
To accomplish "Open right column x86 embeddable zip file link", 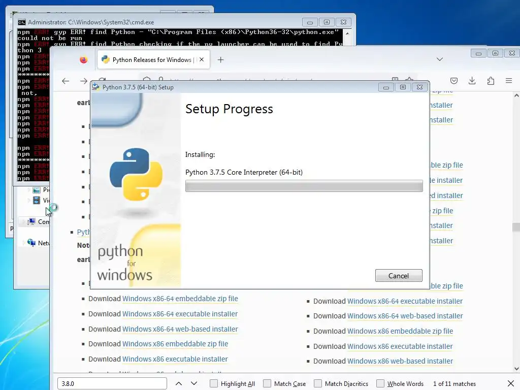I will tap(400, 331).
